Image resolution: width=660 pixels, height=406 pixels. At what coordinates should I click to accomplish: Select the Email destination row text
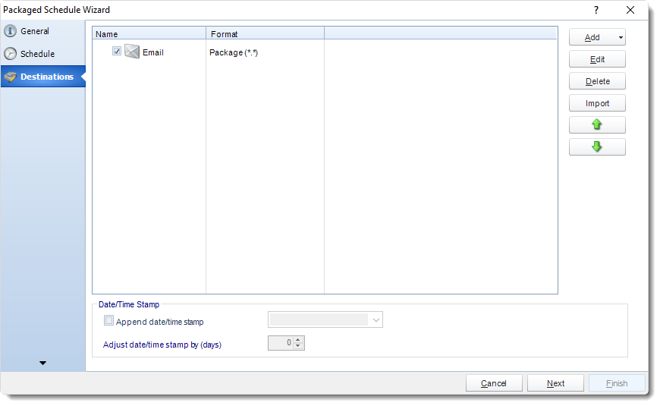152,52
